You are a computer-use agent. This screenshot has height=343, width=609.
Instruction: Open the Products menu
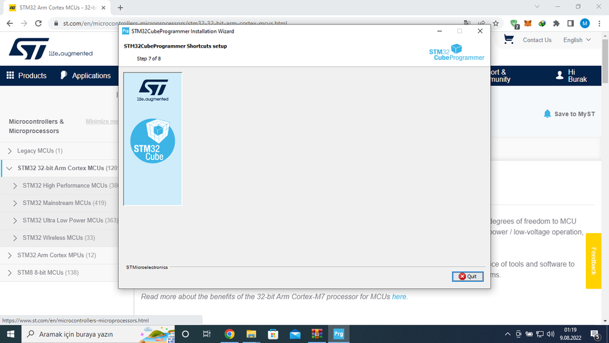tap(26, 76)
